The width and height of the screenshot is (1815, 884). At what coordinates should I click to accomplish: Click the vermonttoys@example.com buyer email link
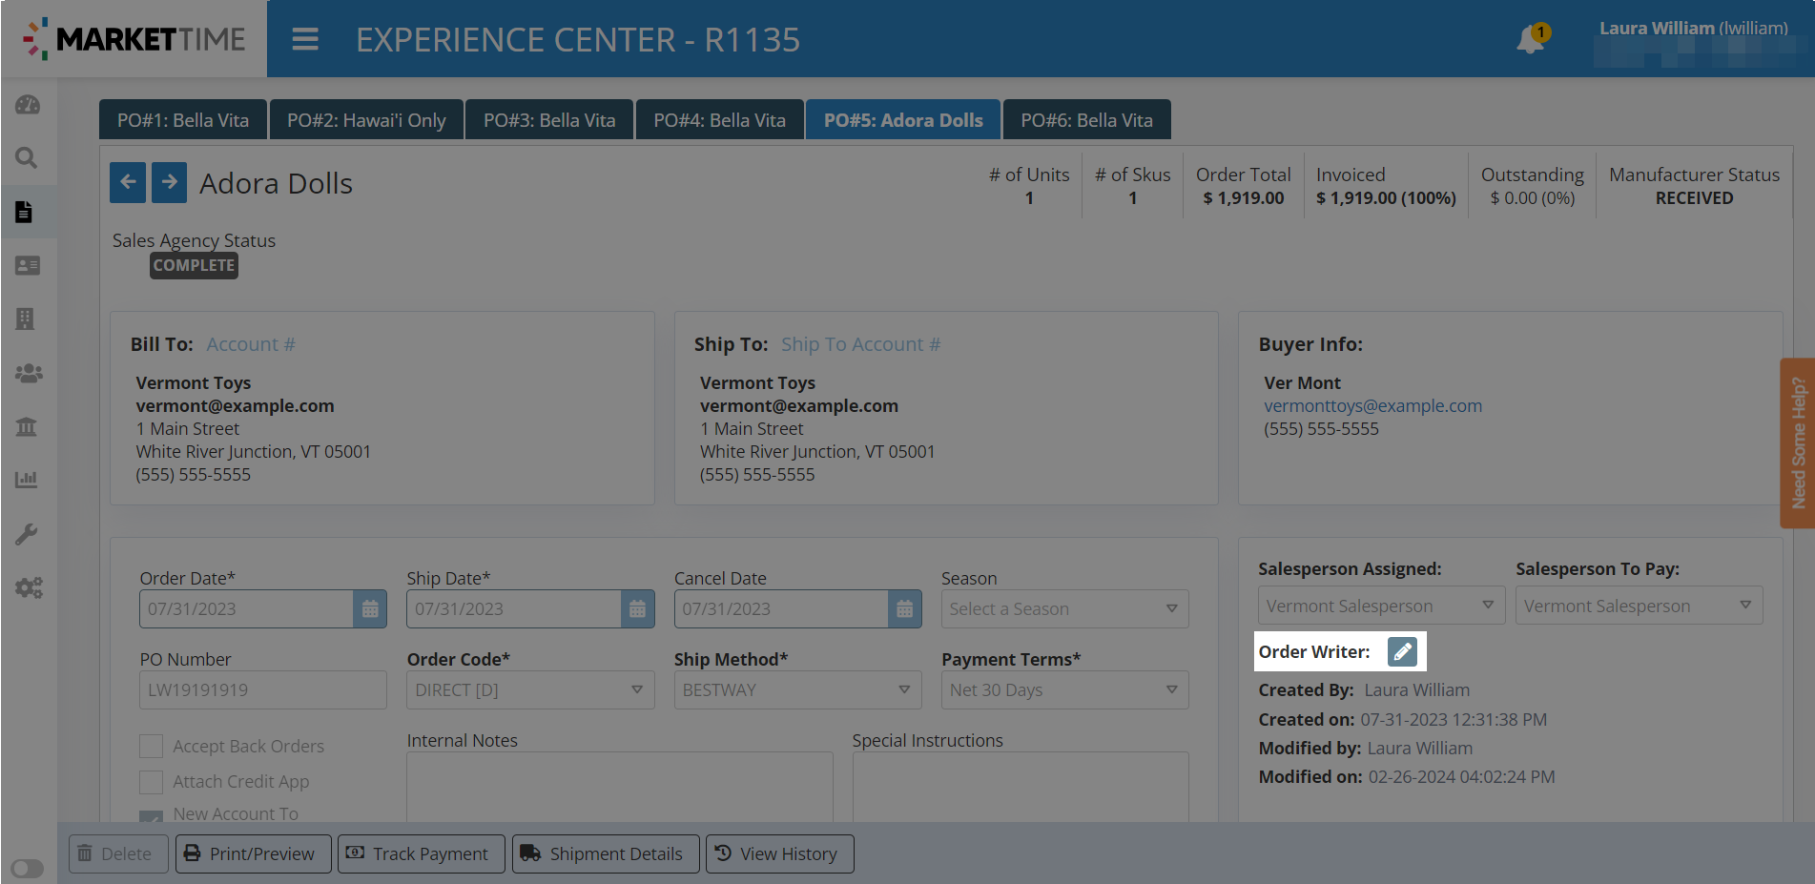coord(1372,406)
